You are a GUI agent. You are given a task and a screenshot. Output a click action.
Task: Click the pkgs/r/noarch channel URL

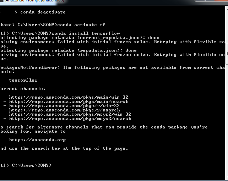64,110
